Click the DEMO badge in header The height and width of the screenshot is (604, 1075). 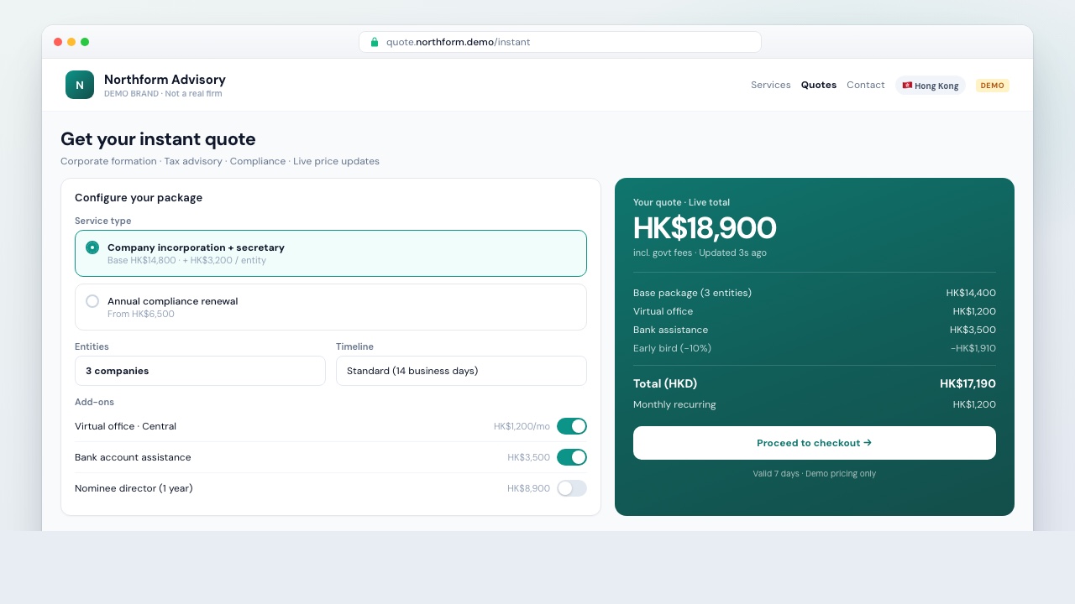pyautogui.click(x=993, y=86)
